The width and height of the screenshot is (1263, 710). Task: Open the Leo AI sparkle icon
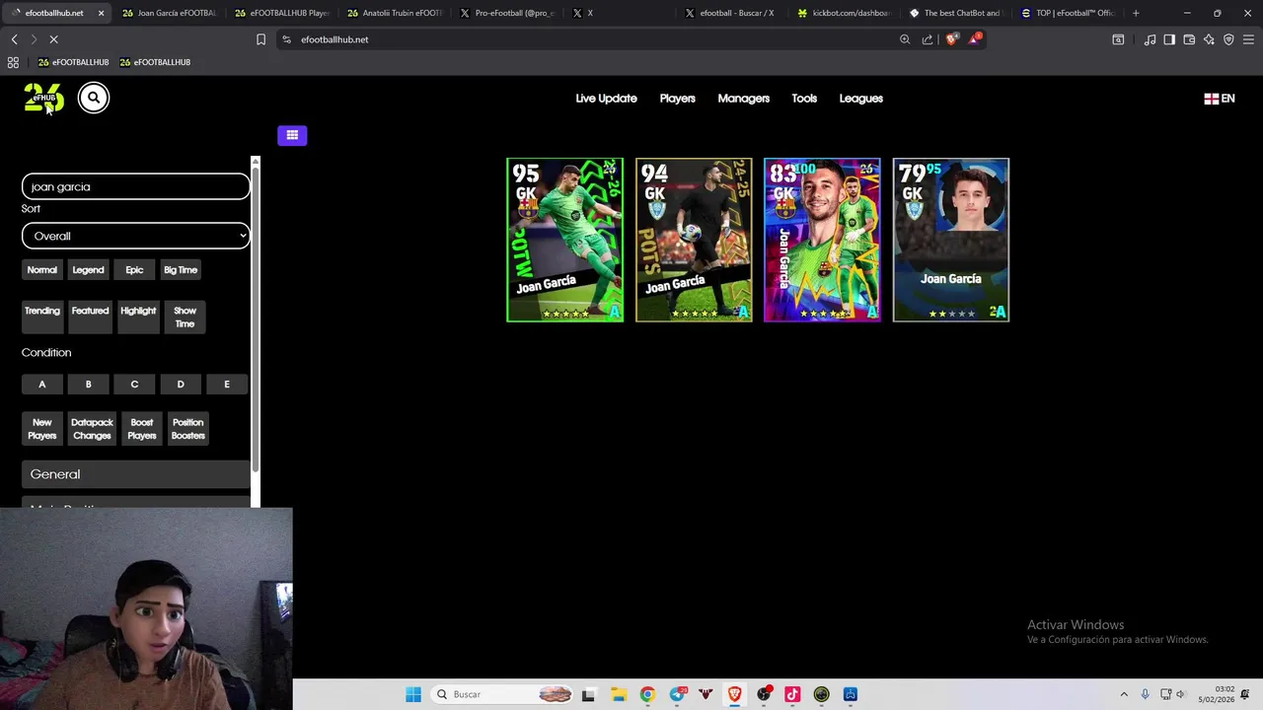(1209, 39)
